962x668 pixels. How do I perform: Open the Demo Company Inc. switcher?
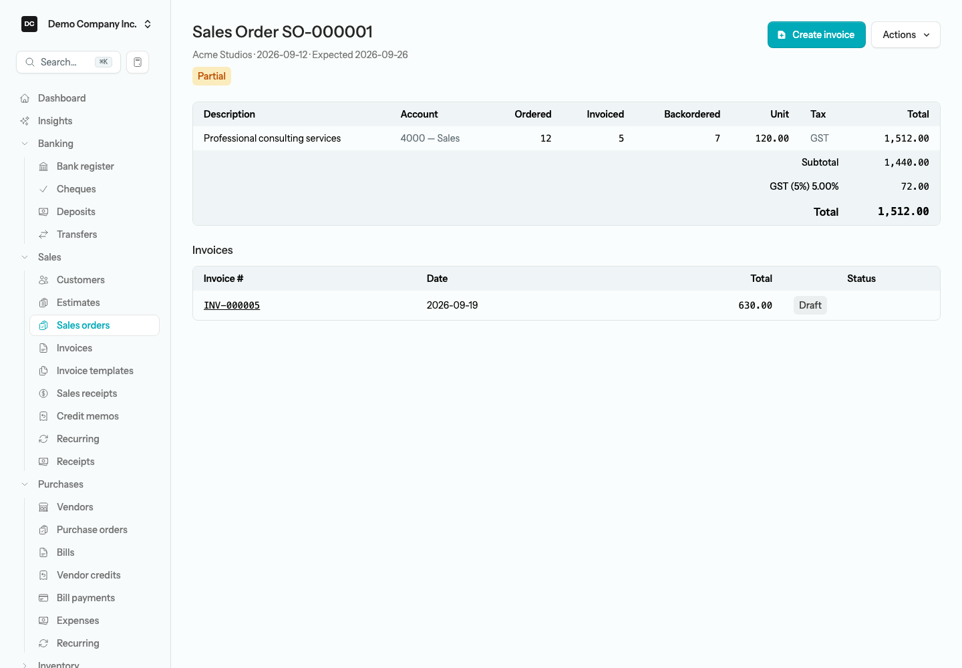(87, 24)
